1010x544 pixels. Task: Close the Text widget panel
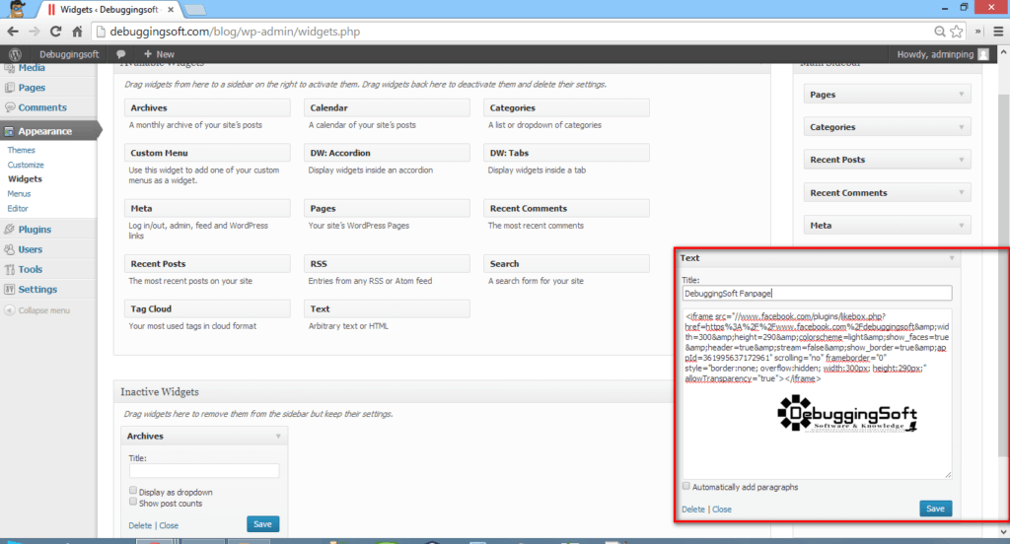(721, 510)
